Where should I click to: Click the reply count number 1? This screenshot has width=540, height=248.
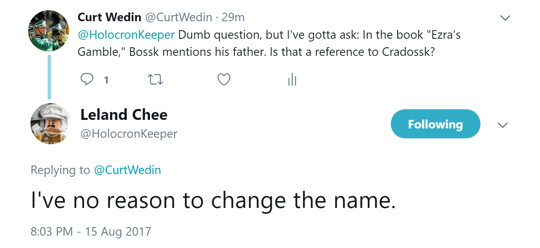pyautogui.click(x=106, y=80)
